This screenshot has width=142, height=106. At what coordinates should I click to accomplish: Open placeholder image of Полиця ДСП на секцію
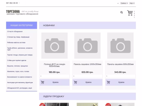pos(54,46)
